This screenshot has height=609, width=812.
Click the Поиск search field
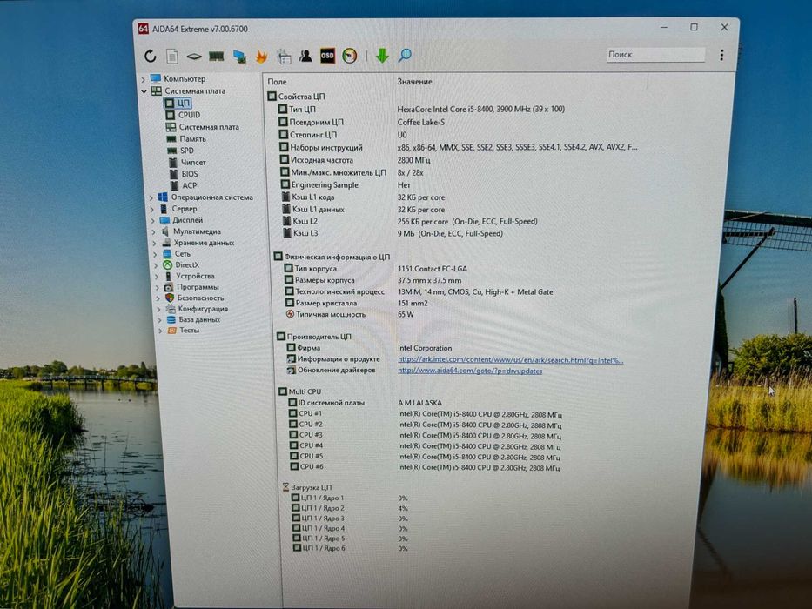click(x=655, y=54)
